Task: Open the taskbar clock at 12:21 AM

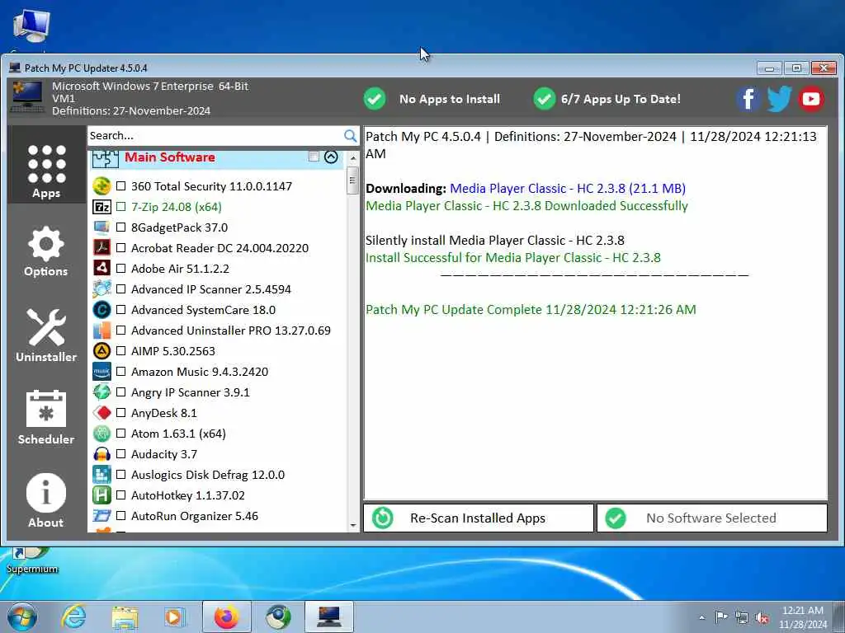Action: [x=802, y=617]
